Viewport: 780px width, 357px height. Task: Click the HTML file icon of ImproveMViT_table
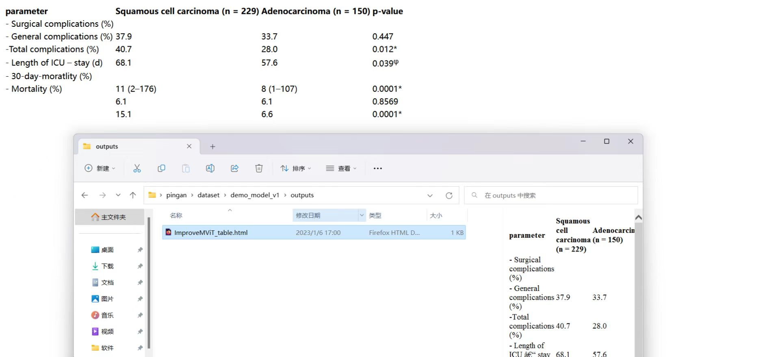click(168, 232)
